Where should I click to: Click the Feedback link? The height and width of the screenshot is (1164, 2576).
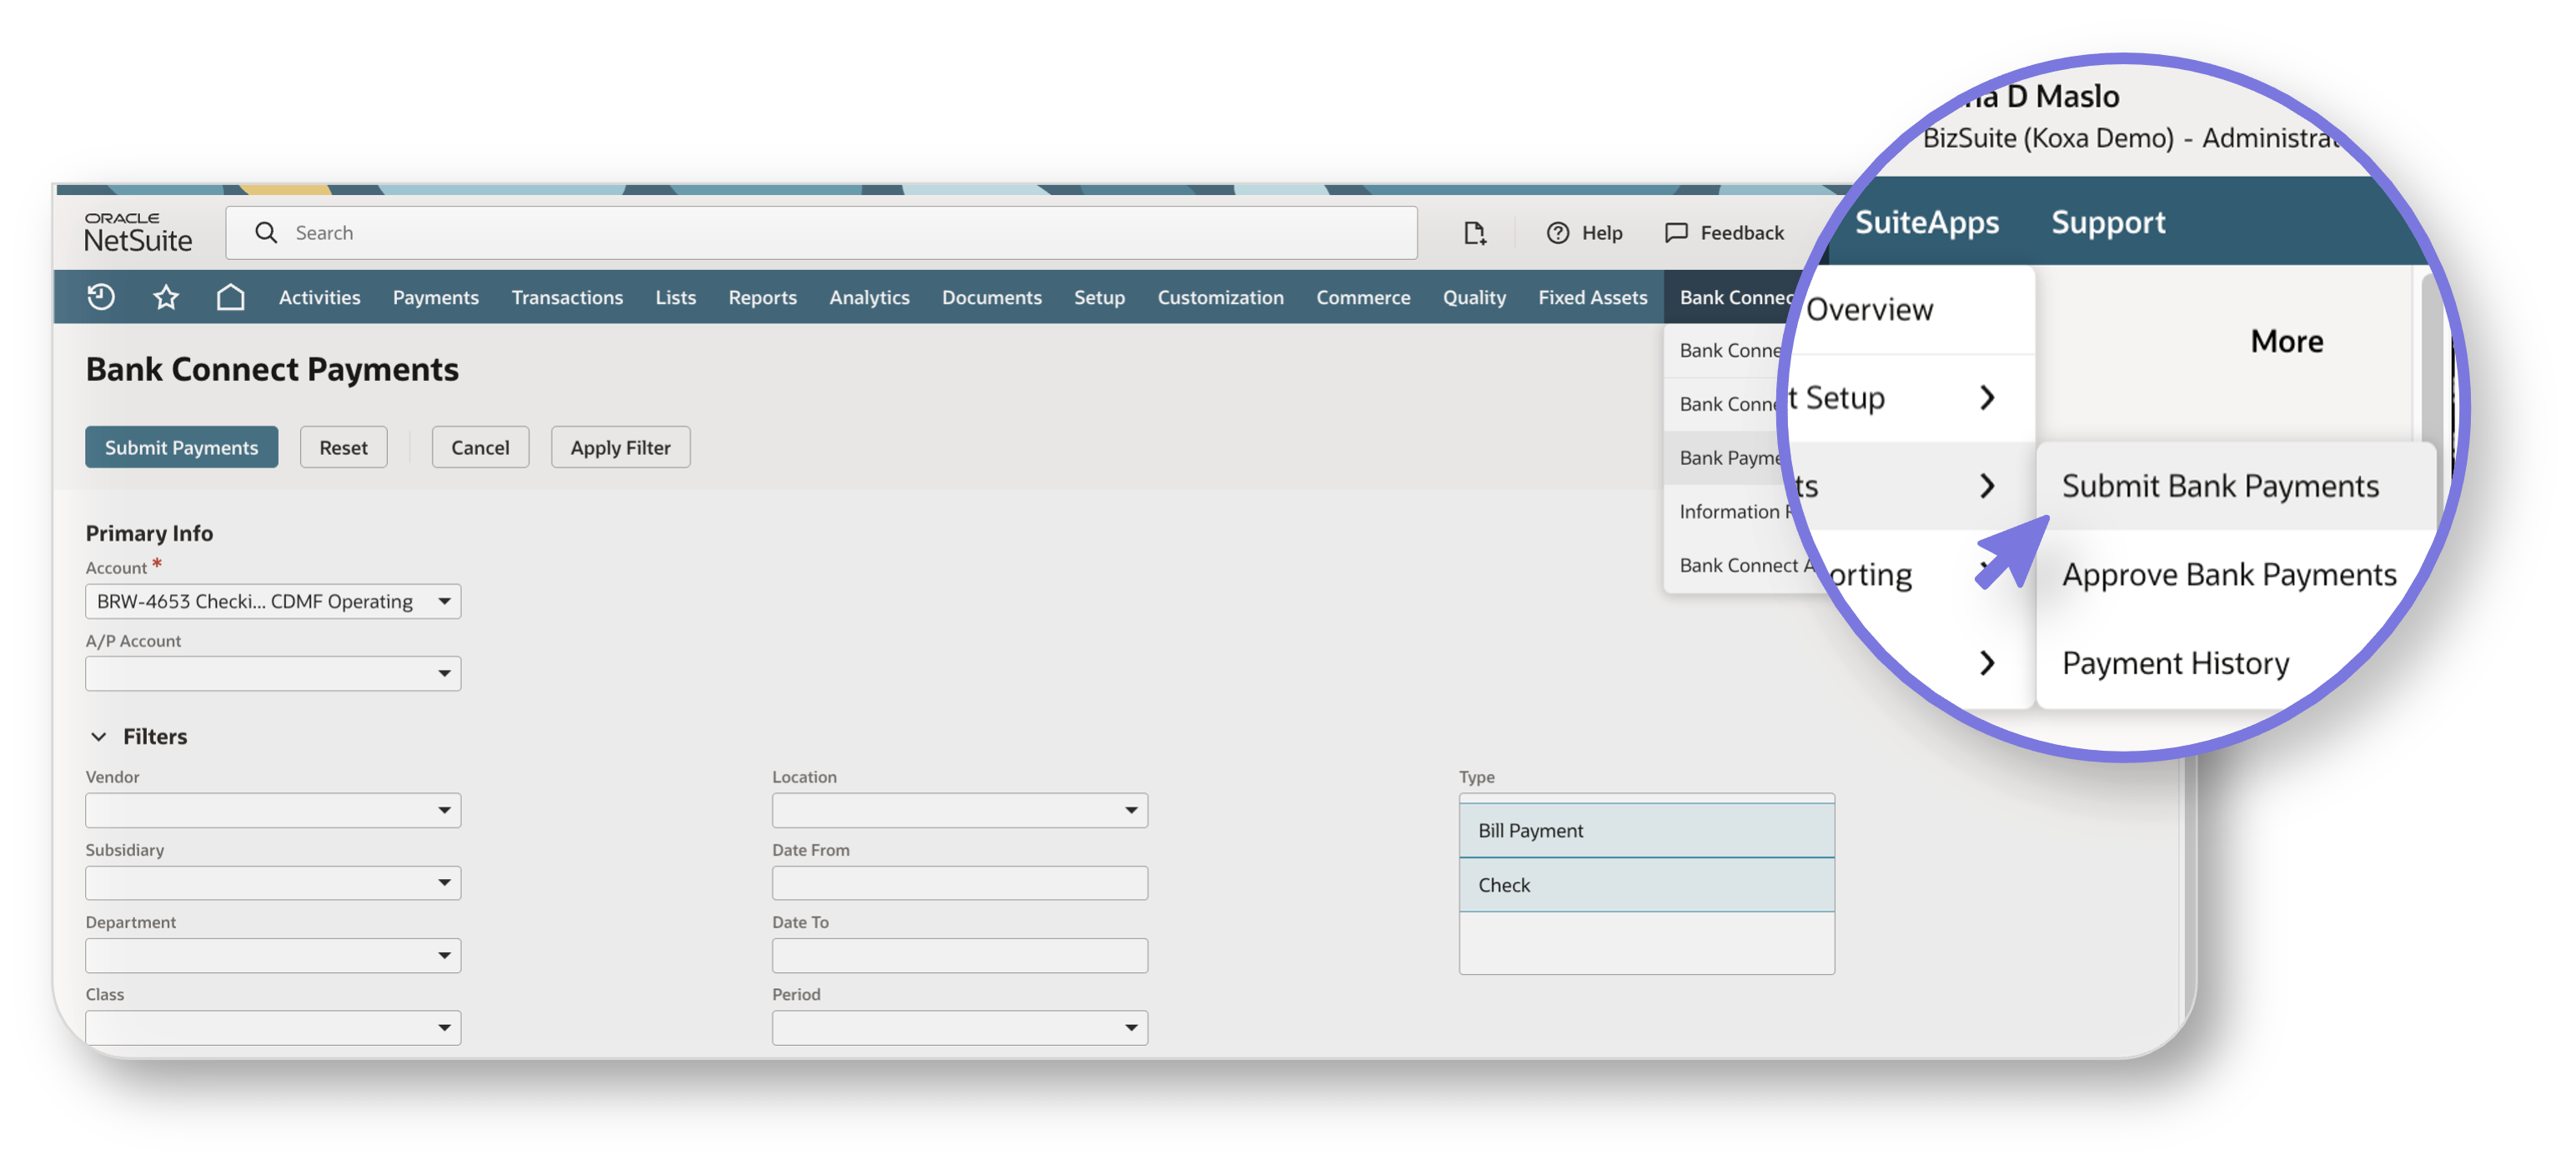point(1742,232)
